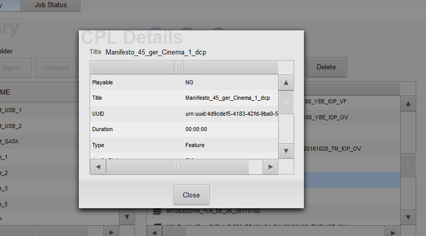Screen dimensions: 426x236
Task: Select the UUID row in details table
Action: tap(184, 114)
